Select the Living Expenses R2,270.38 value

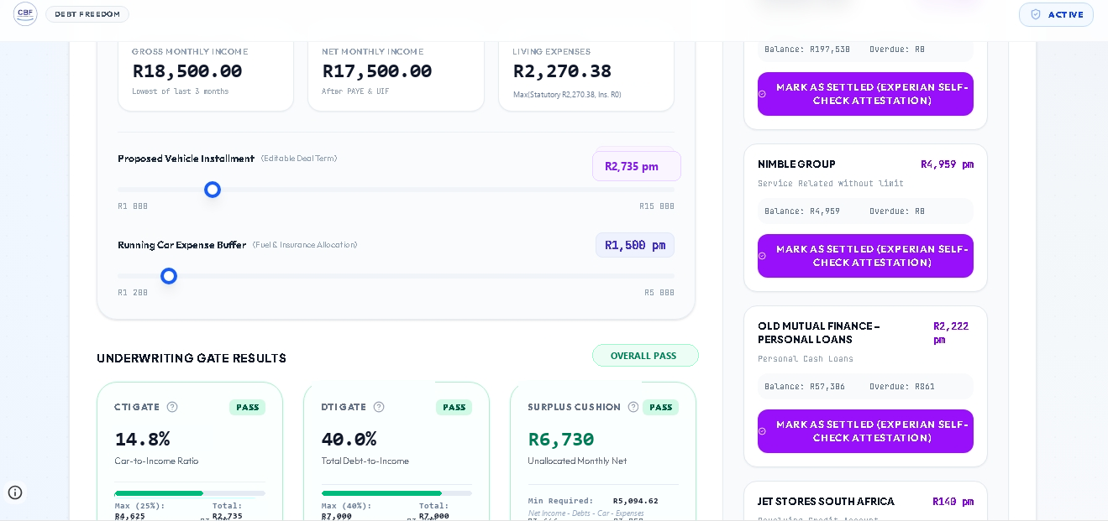(x=562, y=71)
